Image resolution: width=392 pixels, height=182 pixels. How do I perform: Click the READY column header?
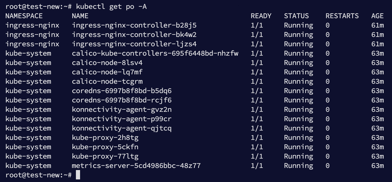261,16
